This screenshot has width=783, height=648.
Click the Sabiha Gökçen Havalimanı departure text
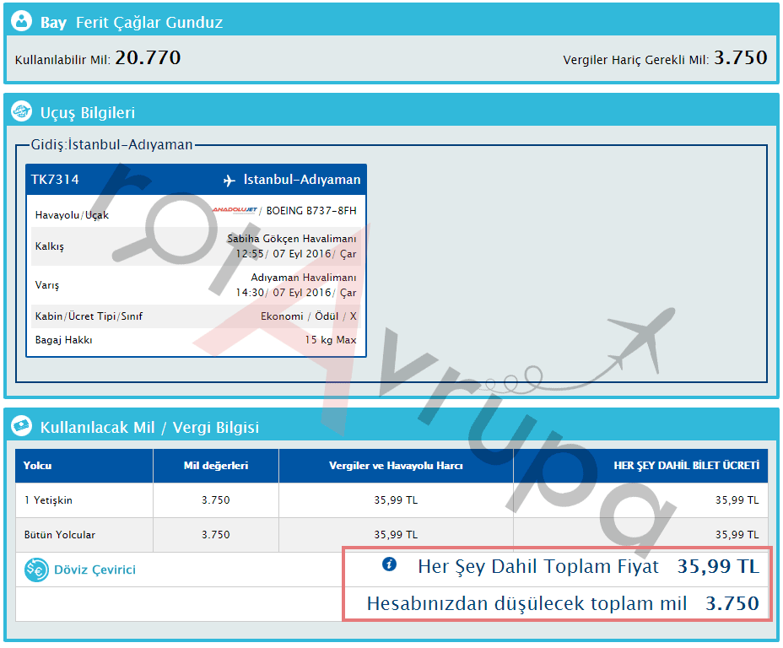291,239
